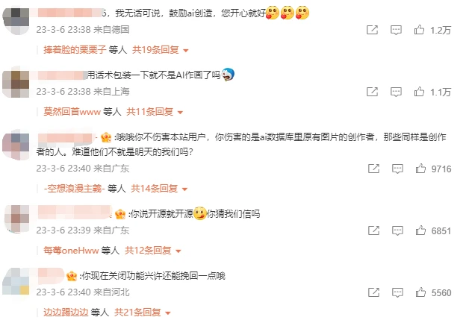The height and width of the screenshot is (320, 466).
Task: Open 边边踢边边 user profile
Action: click(66, 313)
